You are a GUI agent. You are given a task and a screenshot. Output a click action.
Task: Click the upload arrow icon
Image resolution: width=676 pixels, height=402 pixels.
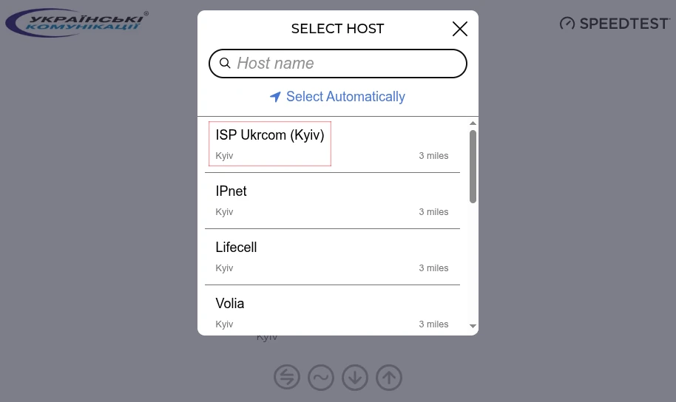coord(389,377)
